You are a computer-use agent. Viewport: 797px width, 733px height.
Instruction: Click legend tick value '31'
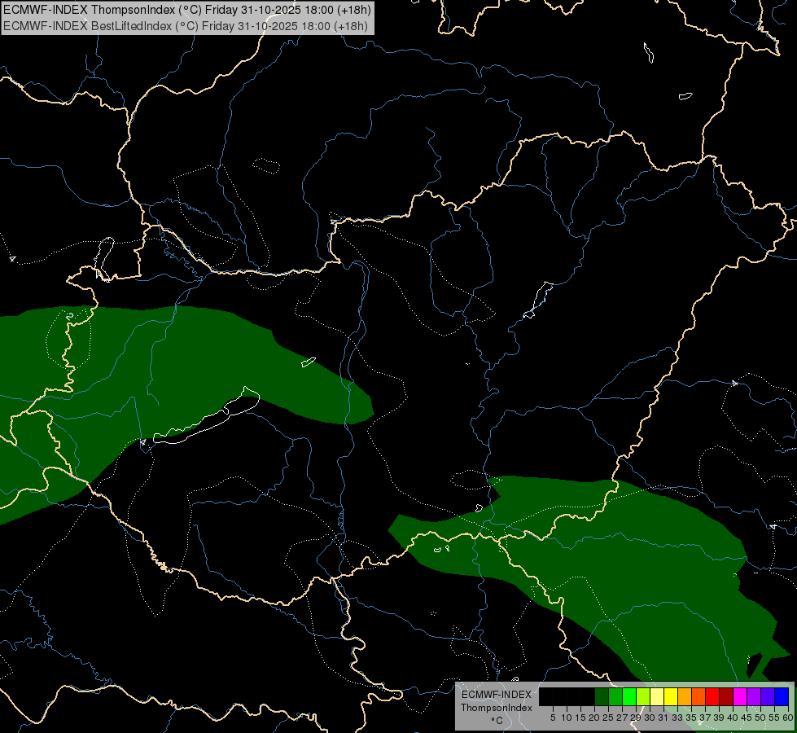(x=663, y=718)
